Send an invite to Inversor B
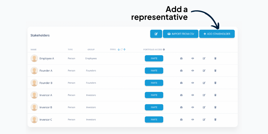 pyautogui.click(x=154, y=107)
